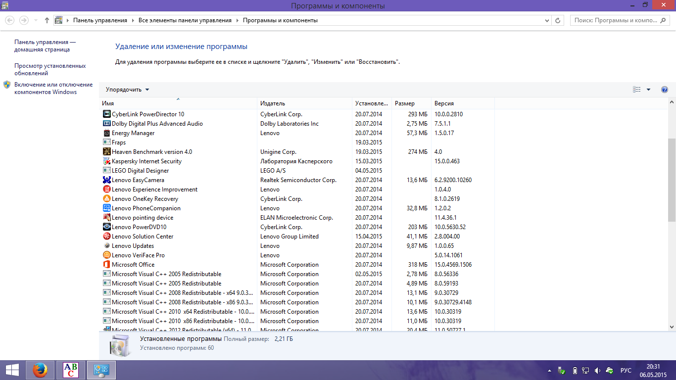This screenshot has height=380, width=676.
Task: Click the Lenovo Experience Improvement icon
Action: (x=106, y=190)
